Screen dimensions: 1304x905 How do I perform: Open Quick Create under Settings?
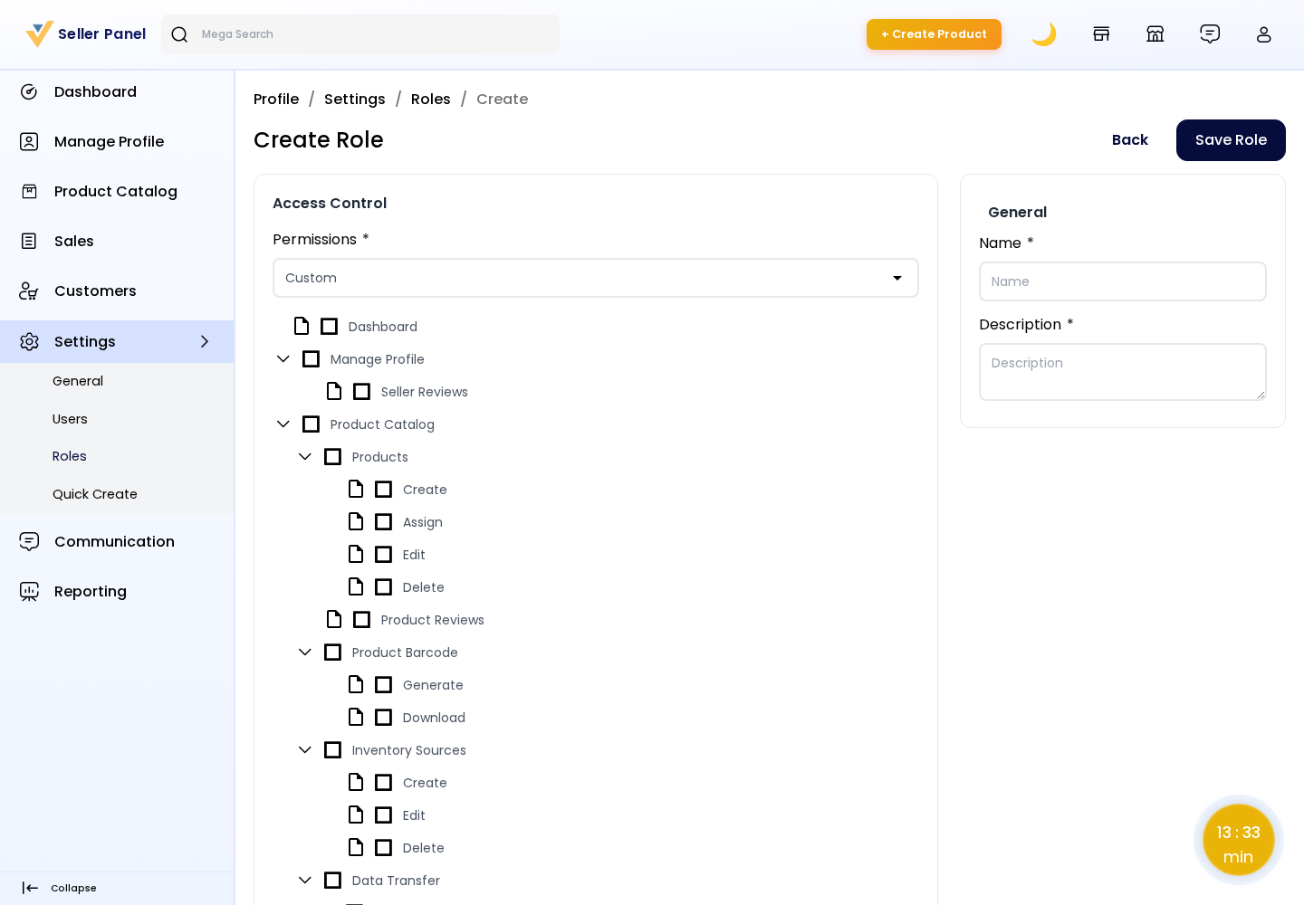point(95,494)
